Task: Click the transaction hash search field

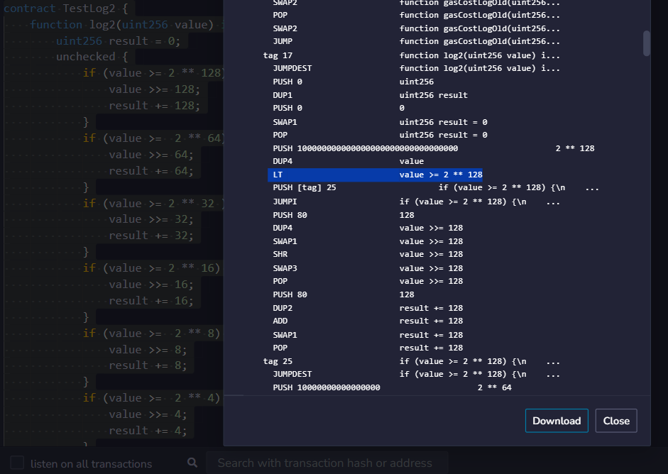Action: 327,463
